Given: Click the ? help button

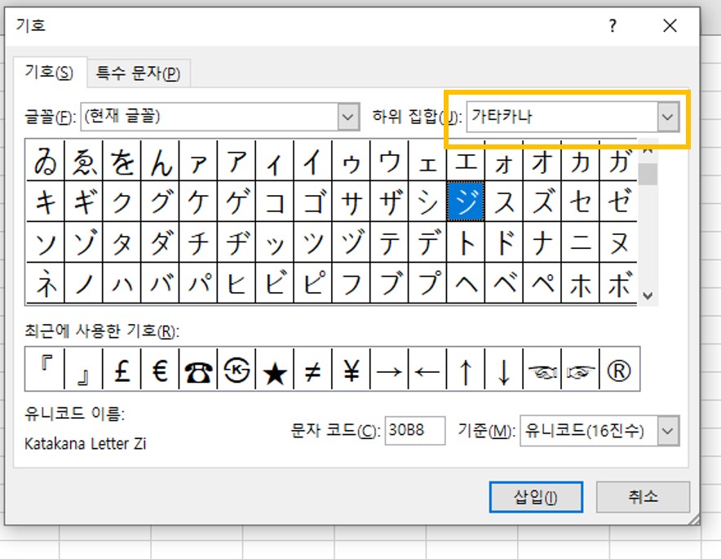Looking at the screenshot, I should tap(613, 26).
